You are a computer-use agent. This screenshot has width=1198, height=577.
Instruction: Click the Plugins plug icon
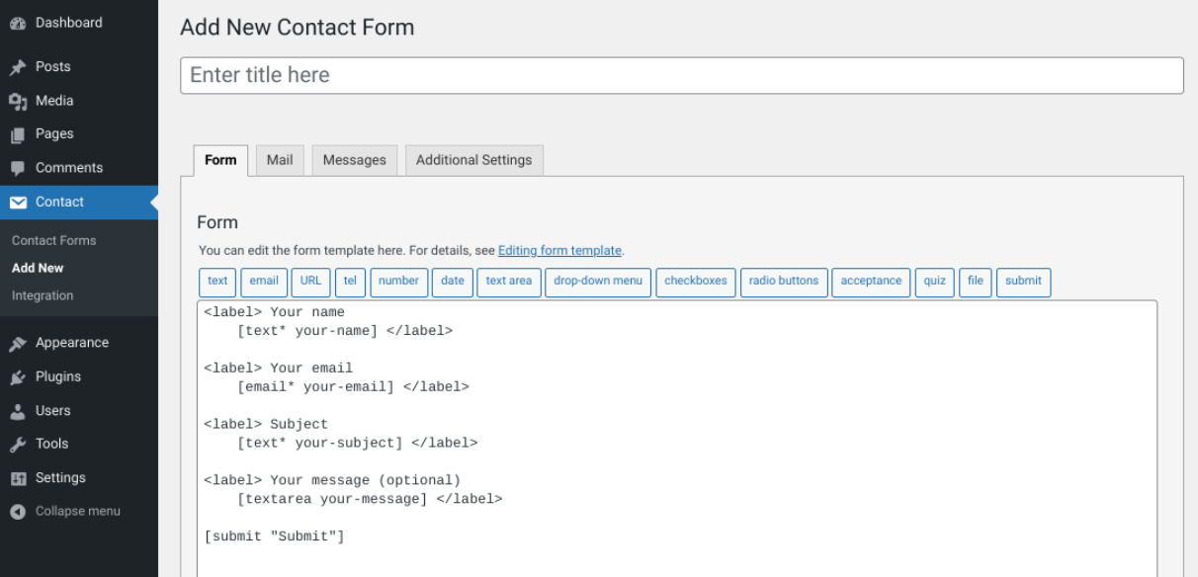(x=18, y=376)
